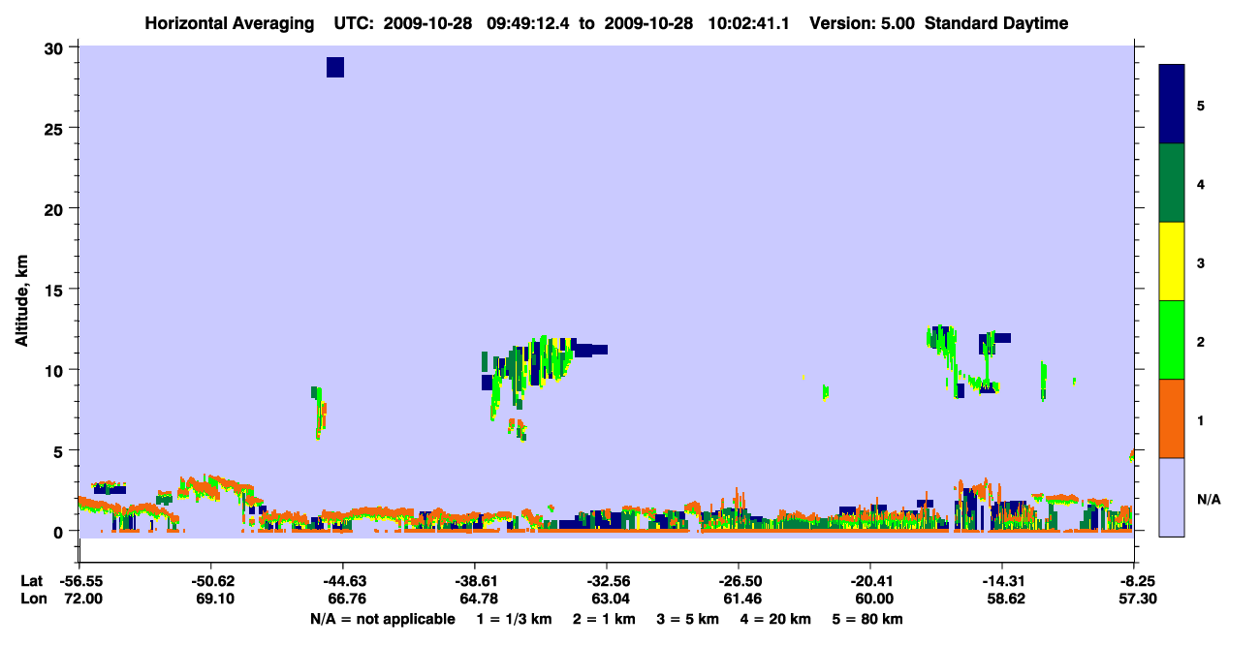Click the longitude value 61.46
Image resolution: width=1260 pixels, height=646 pixels.
click(741, 600)
